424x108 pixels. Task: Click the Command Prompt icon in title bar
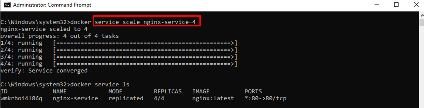[x=7, y=5]
